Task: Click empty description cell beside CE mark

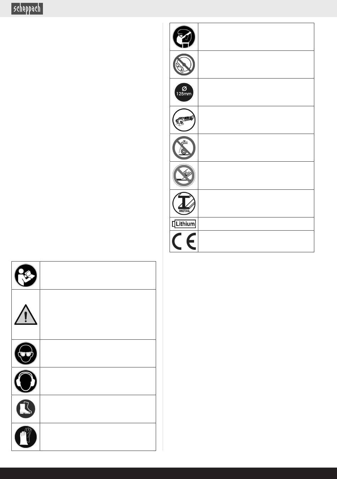Action: 256,242
